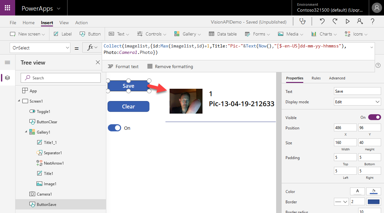The width and height of the screenshot is (384, 213).
Task: Open the OnSelect property dropdown
Action: (40, 48)
